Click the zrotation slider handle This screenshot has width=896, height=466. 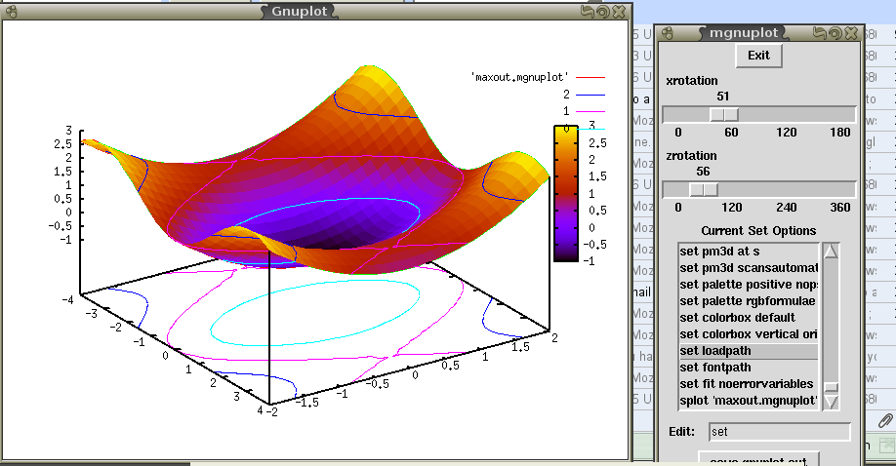[704, 189]
